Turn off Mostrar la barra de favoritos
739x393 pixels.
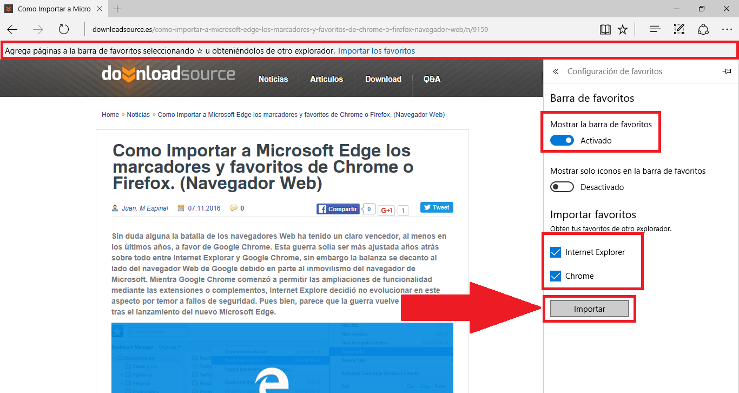click(562, 141)
